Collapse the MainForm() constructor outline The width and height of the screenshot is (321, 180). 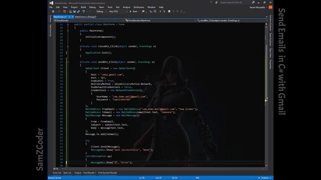[68, 30]
